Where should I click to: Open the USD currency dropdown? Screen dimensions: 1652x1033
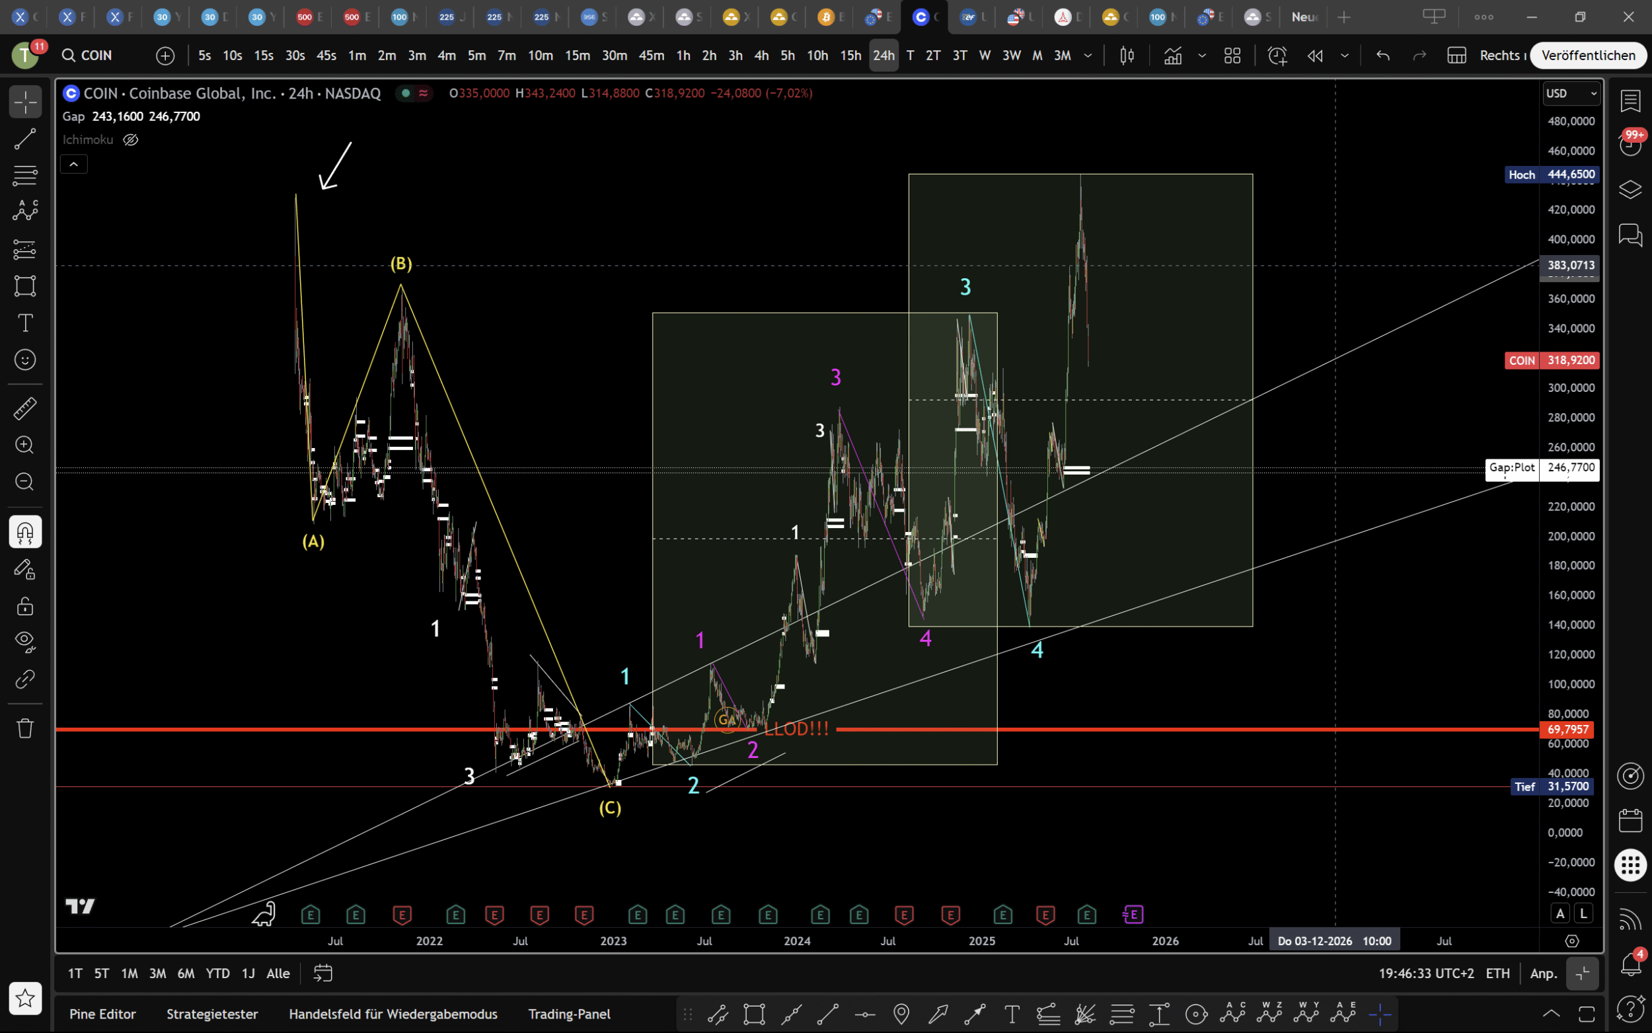1571,93
